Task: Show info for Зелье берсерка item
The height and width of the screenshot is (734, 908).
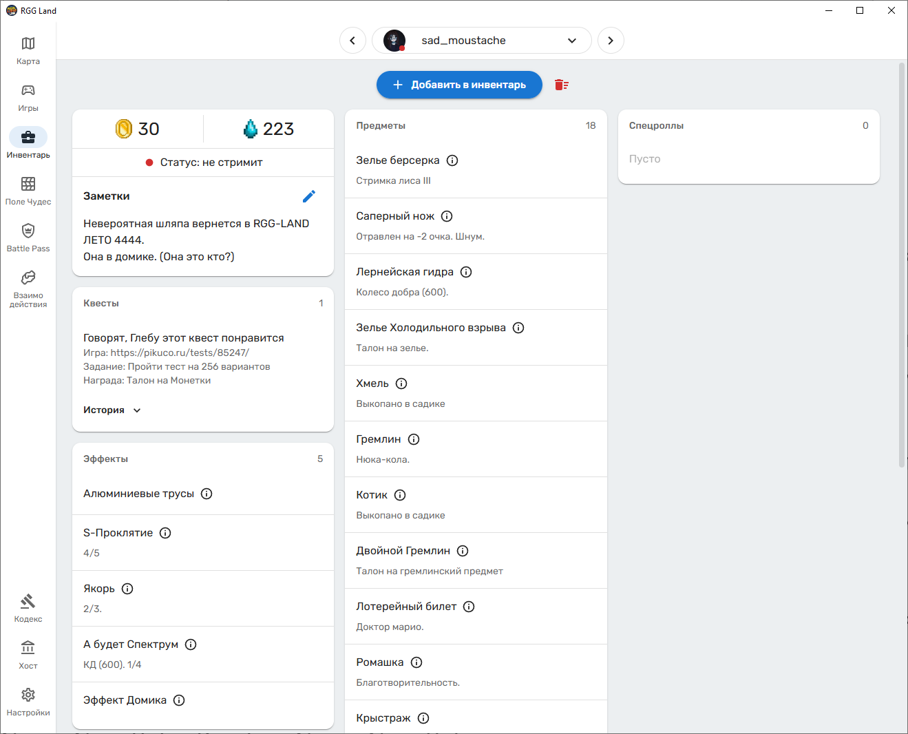Action: (452, 160)
